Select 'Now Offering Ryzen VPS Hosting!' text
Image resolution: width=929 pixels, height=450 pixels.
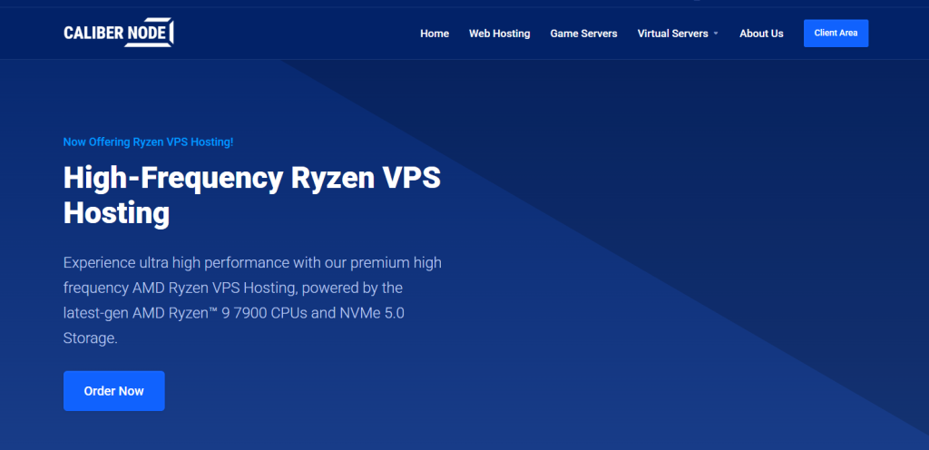148,142
